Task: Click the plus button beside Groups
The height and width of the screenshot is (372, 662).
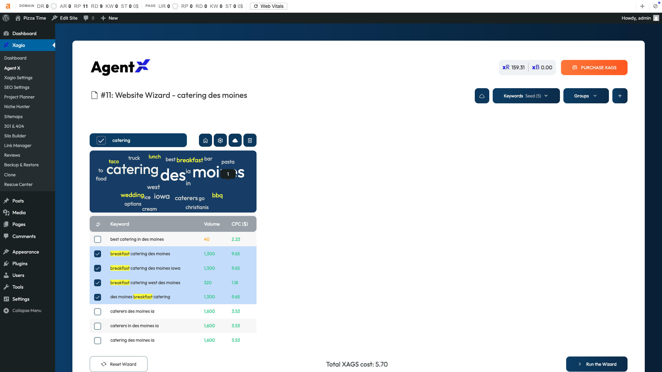Action: (x=620, y=96)
